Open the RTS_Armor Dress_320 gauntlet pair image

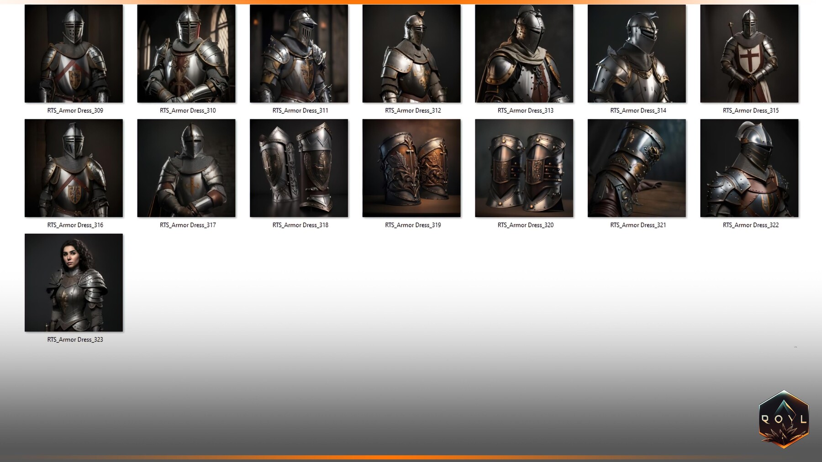point(525,168)
